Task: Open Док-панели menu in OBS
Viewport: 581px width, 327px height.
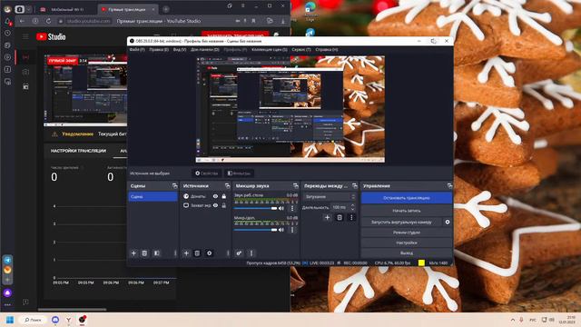Action: (x=204, y=49)
